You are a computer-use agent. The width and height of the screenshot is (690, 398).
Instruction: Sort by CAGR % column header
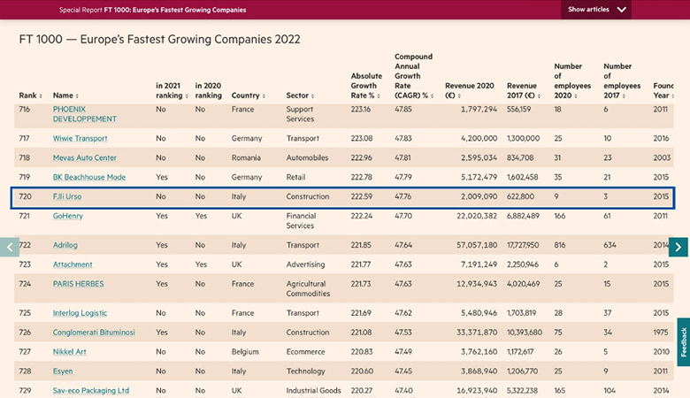pos(414,76)
